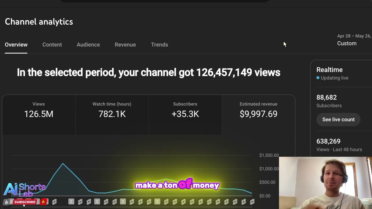Image resolution: width=372 pixels, height=209 pixels.
Task: Click the Channel analytics page heading
Action: (x=39, y=22)
